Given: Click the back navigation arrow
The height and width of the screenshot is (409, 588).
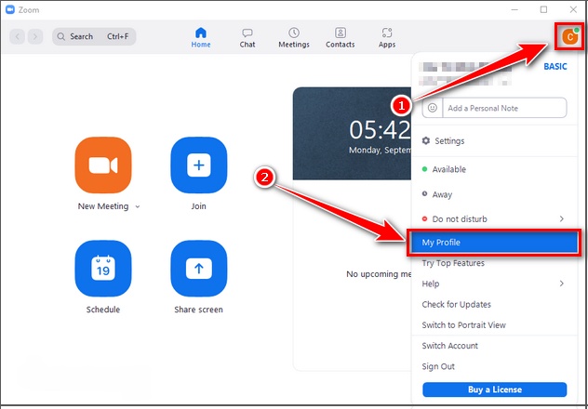Looking at the screenshot, I should point(18,36).
